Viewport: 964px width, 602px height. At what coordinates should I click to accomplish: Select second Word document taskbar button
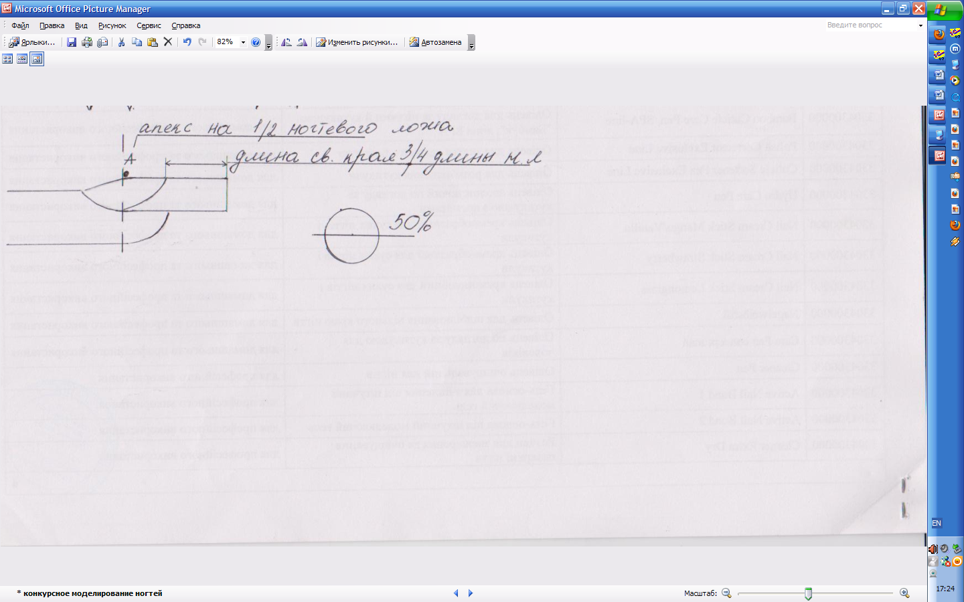[x=939, y=95]
